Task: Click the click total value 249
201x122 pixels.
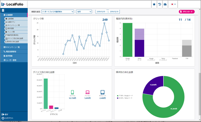Action: pyautogui.click(x=105, y=20)
